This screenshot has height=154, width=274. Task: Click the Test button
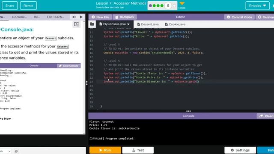click(138, 150)
